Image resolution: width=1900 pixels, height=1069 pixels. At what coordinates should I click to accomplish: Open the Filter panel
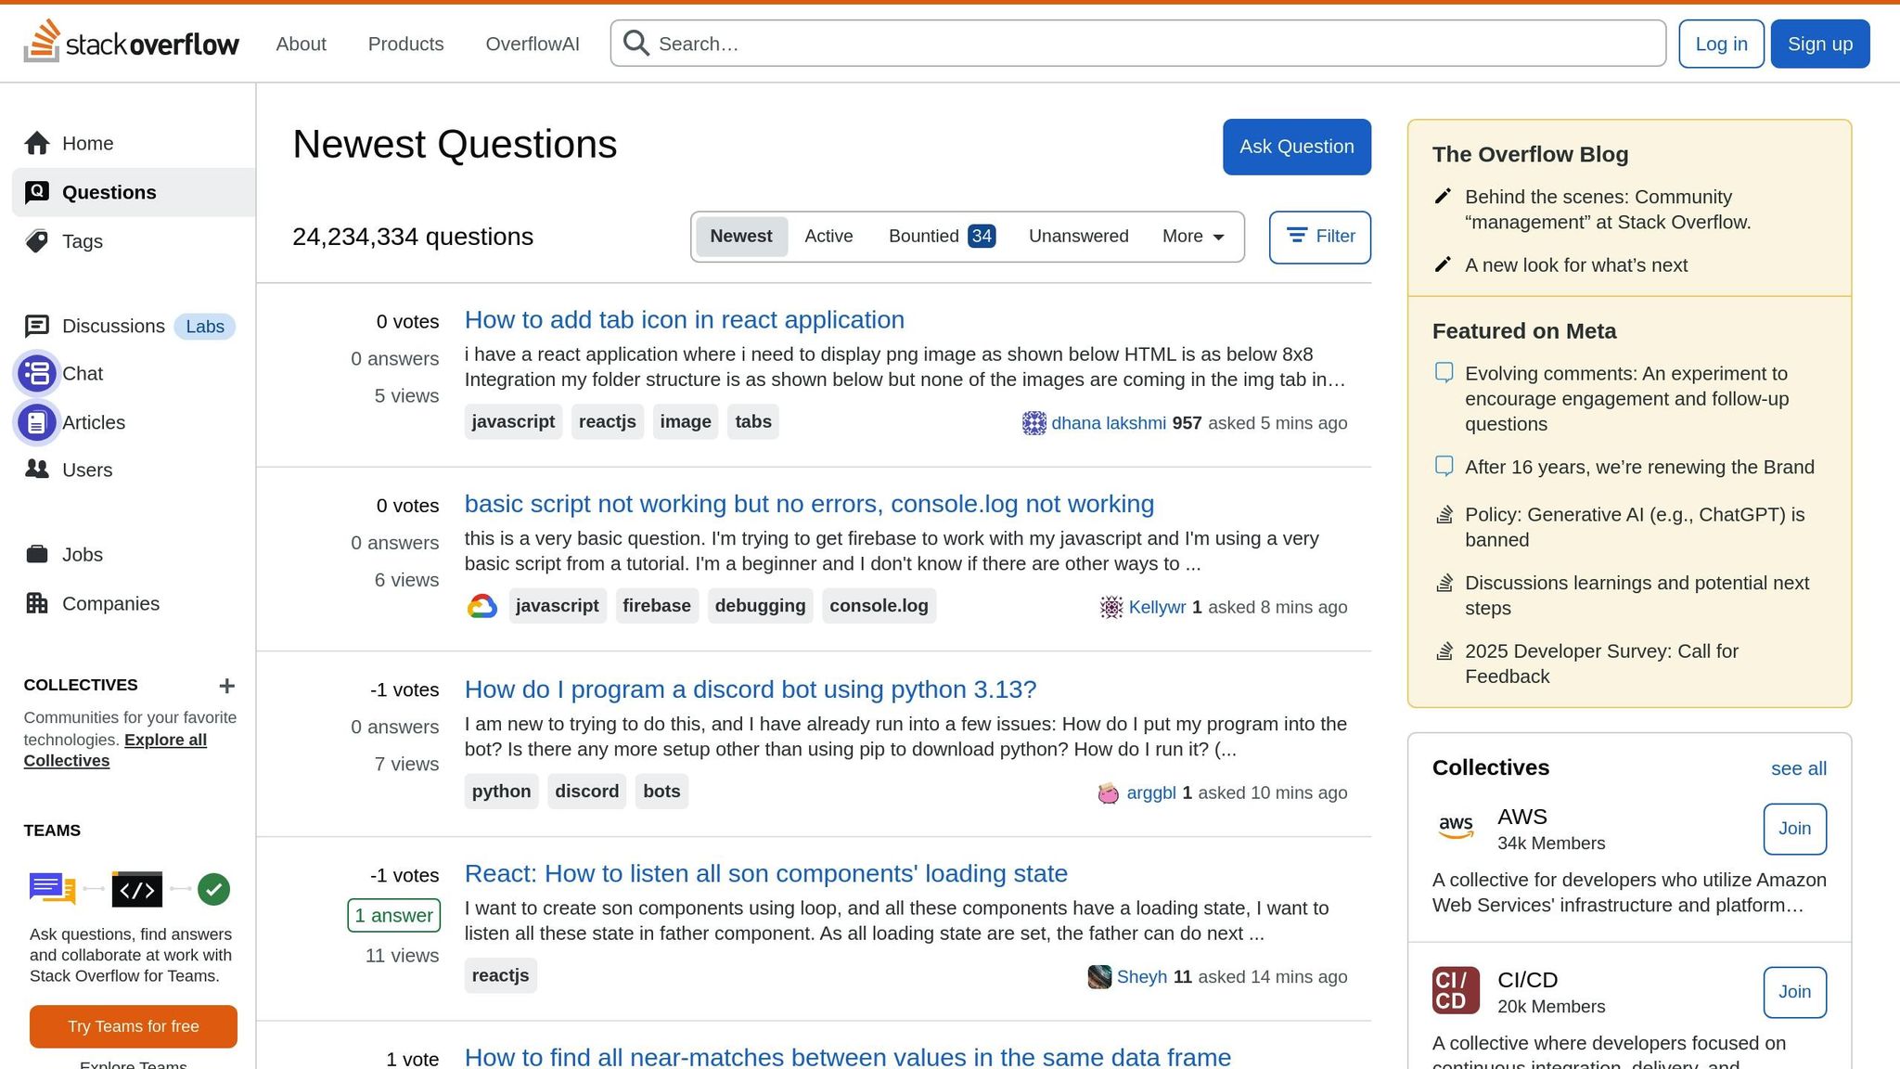(x=1320, y=237)
